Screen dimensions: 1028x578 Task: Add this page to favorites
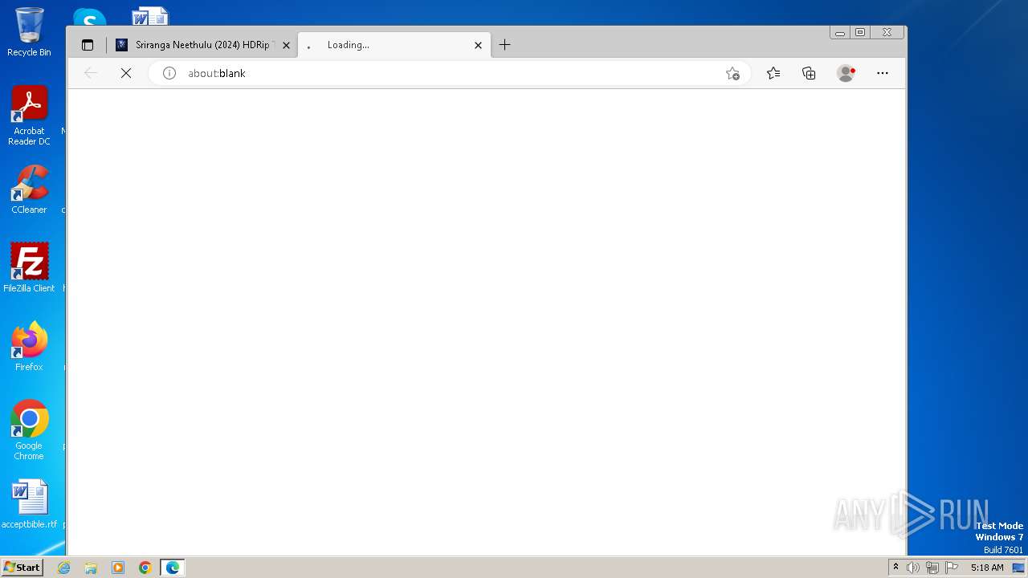[732, 73]
